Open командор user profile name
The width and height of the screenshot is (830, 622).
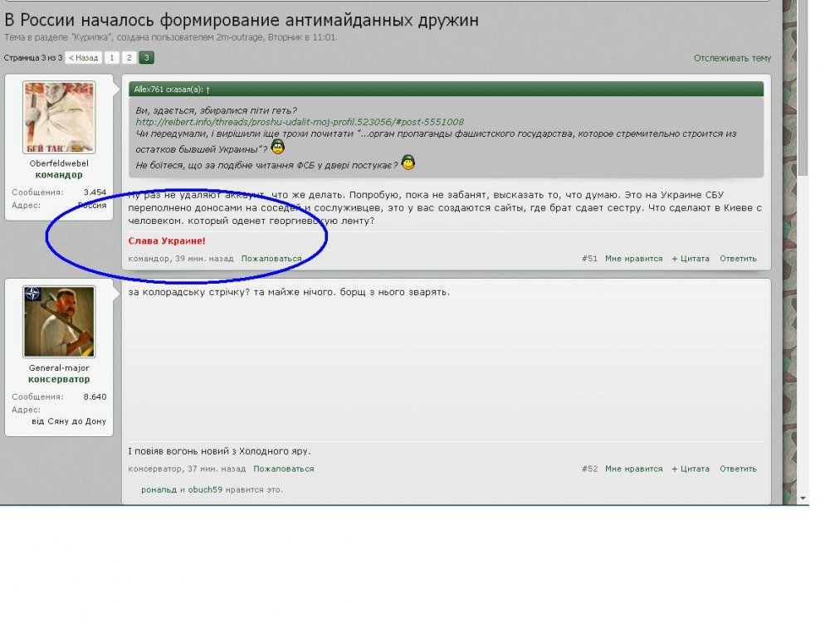click(59, 174)
